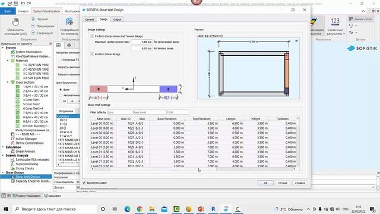The height and width of the screenshot is (214, 380).
Task: Switch to Calculation bottom tab
Action: point(53,196)
